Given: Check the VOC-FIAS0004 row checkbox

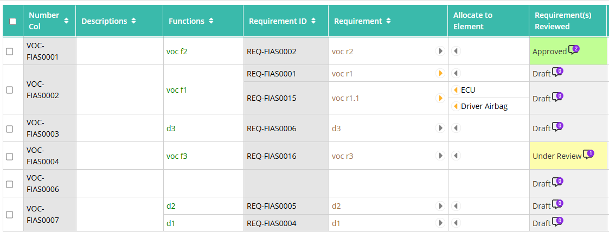Looking at the screenshot, I should [x=10, y=156].
